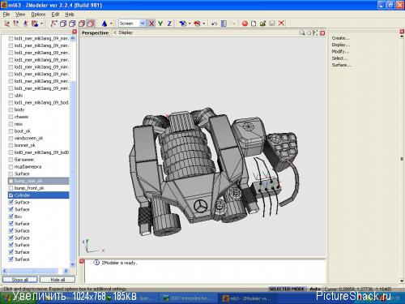Click the red X toolbar icon
The height and width of the screenshot is (304, 405).
pyautogui.click(x=281, y=24)
